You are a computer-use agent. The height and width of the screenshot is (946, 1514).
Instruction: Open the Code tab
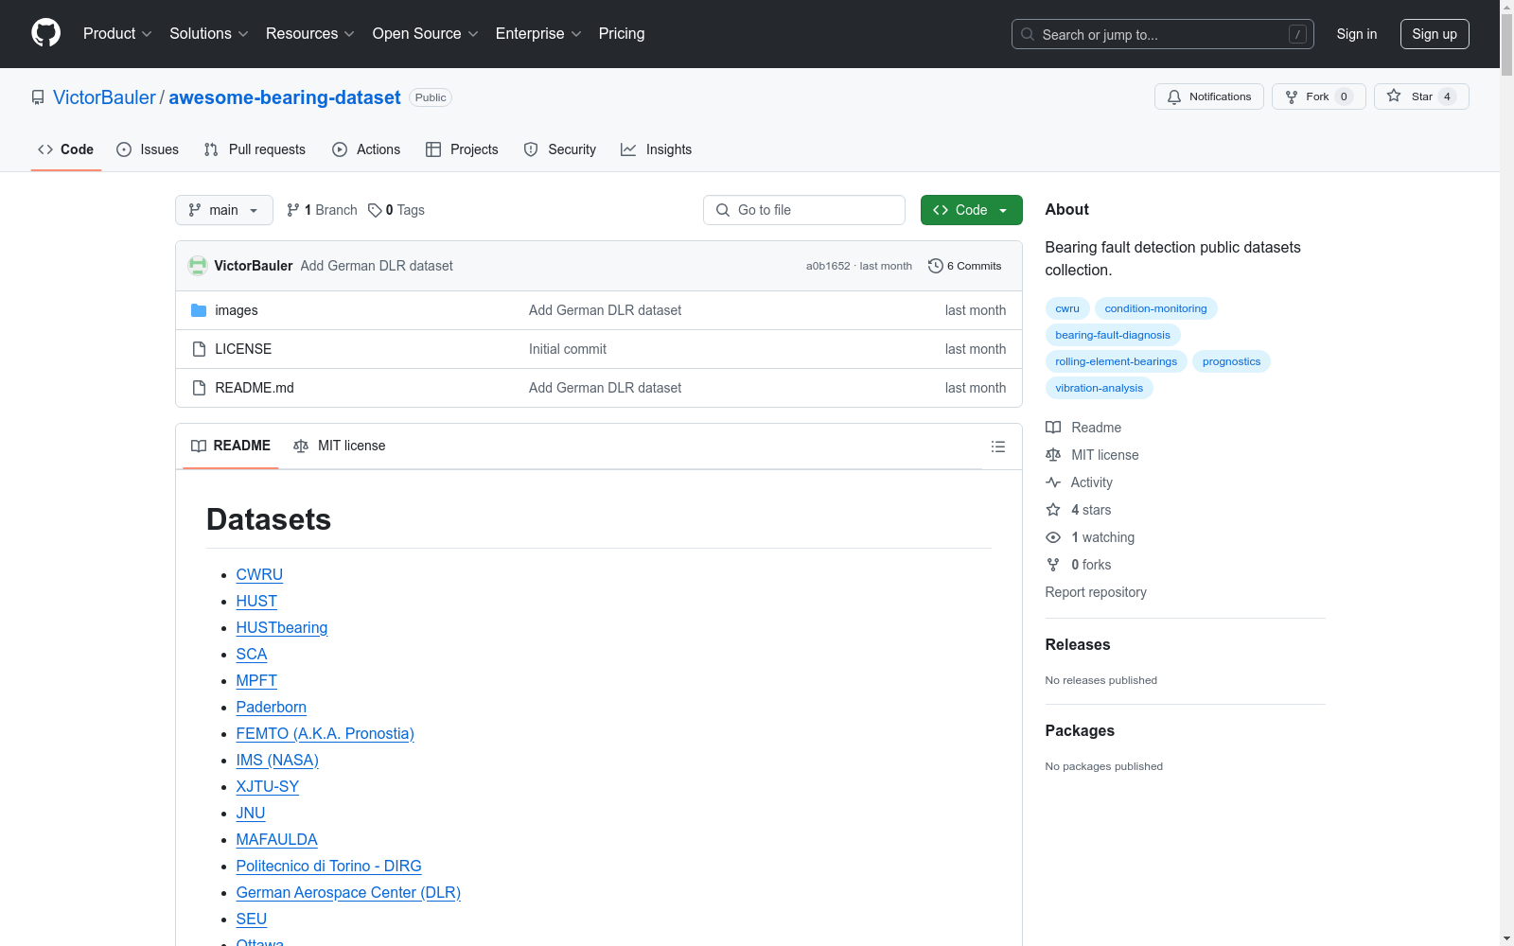(x=66, y=149)
